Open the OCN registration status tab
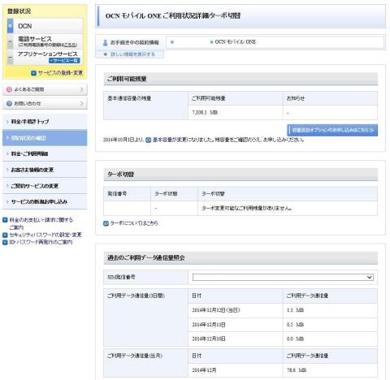Image resolution: width=390 pixels, height=380 pixels. 45,26
